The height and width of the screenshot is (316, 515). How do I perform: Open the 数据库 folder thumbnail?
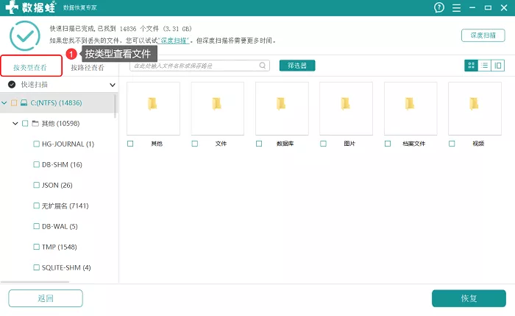tap(282, 108)
